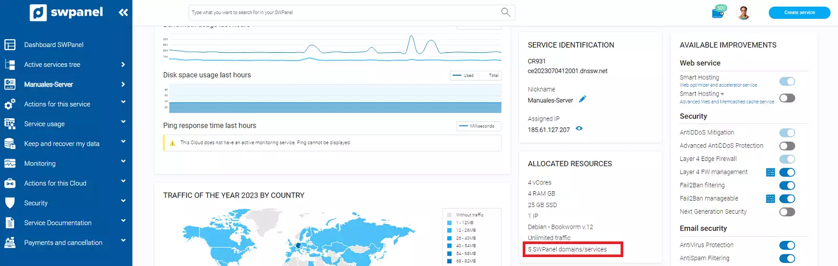
Task: Open the wallet balance icon
Action: tap(718, 13)
